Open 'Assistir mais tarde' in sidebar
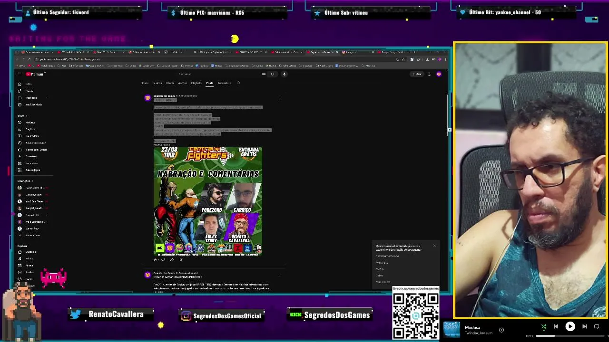609x342 pixels. click(36, 143)
